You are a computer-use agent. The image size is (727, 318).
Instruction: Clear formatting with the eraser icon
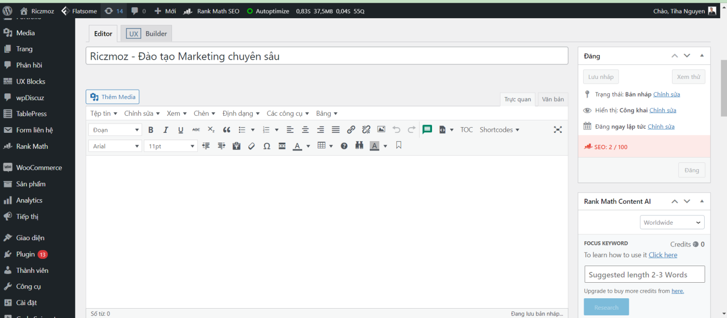252,146
